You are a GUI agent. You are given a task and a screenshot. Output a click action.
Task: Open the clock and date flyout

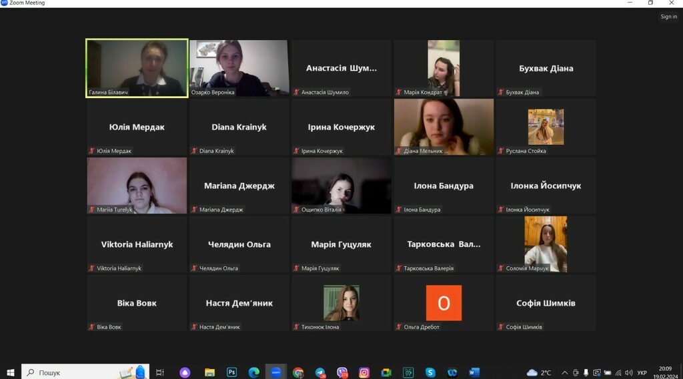pyautogui.click(x=665, y=372)
